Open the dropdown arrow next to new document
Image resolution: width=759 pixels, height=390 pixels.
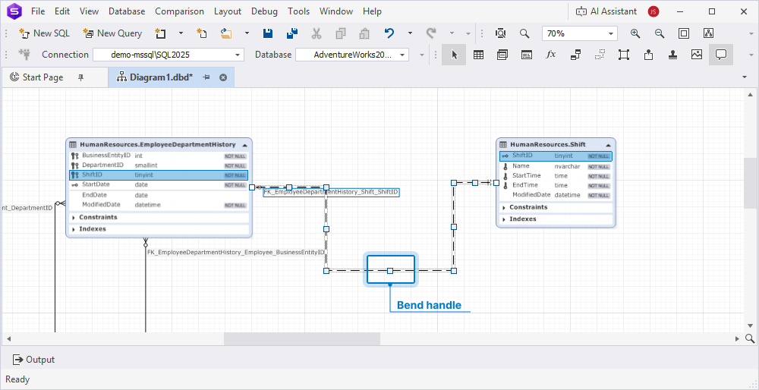pyautogui.click(x=181, y=33)
